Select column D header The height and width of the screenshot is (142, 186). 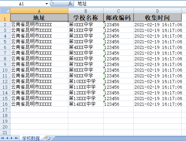157,11
